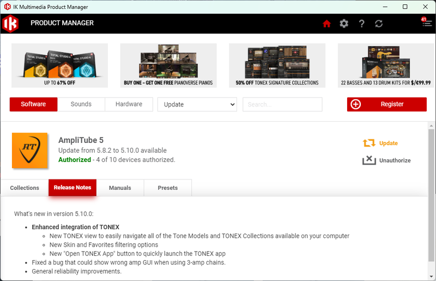The image size is (436, 281).
Task: Open settings via gear icon
Action: [x=344, y=23]
